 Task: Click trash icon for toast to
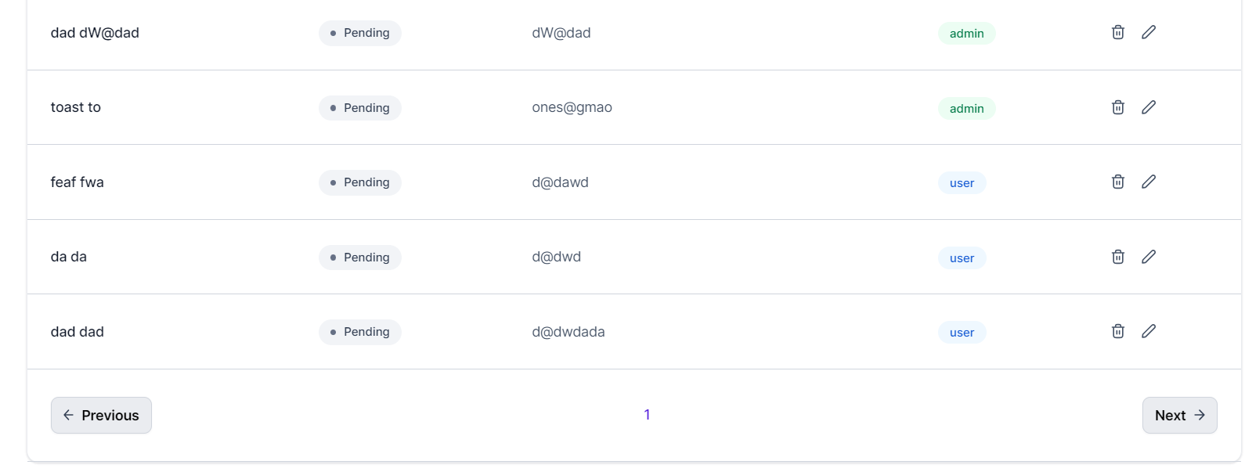(1118, 107)
